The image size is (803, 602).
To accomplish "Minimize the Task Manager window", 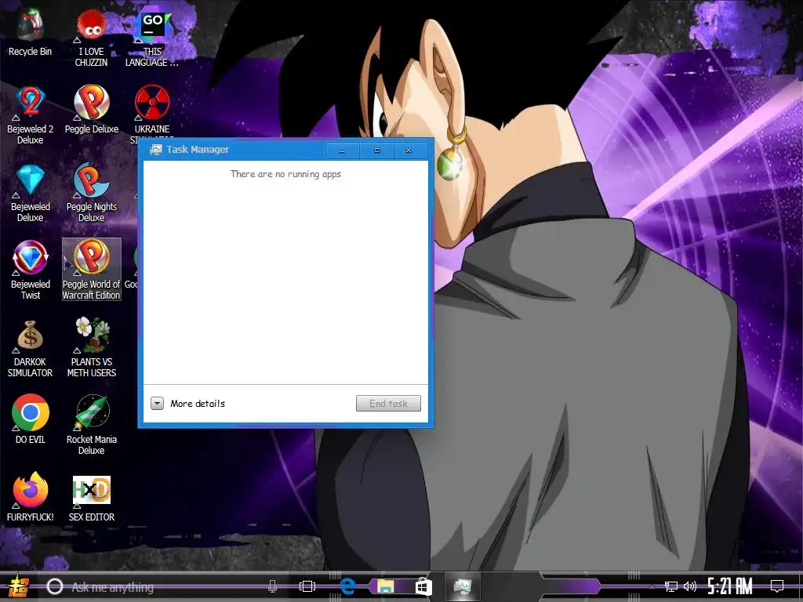I will click(342, 150).
